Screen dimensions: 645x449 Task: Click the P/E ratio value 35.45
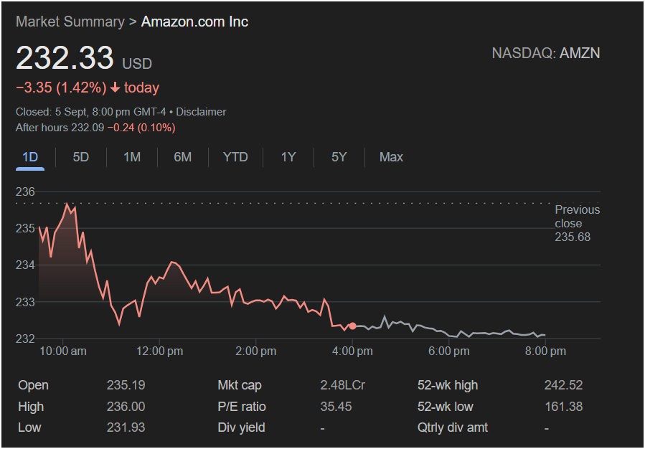pyautogui.click(x=336, y=407)
